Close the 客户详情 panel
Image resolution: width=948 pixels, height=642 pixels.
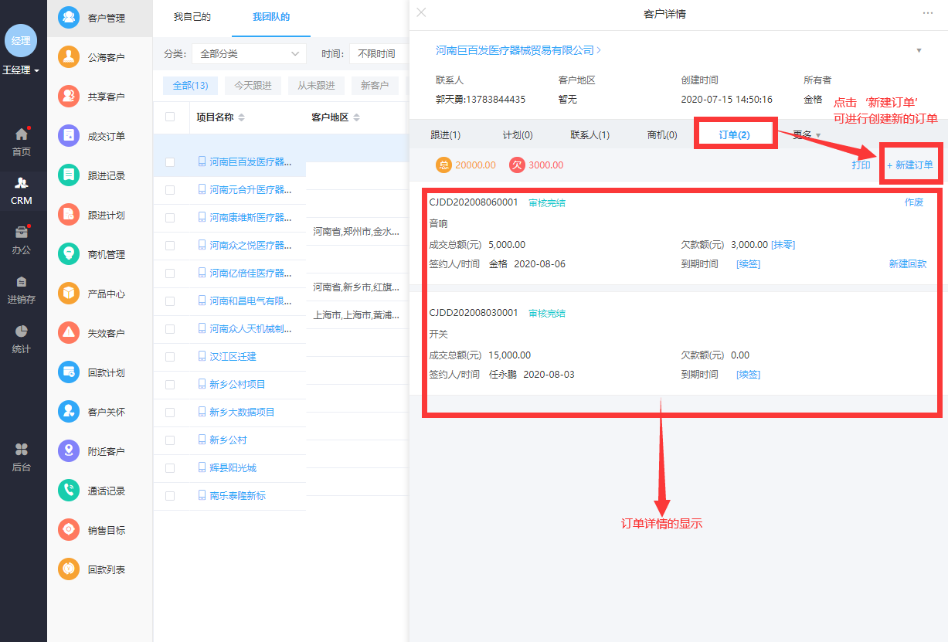(421, 12)
